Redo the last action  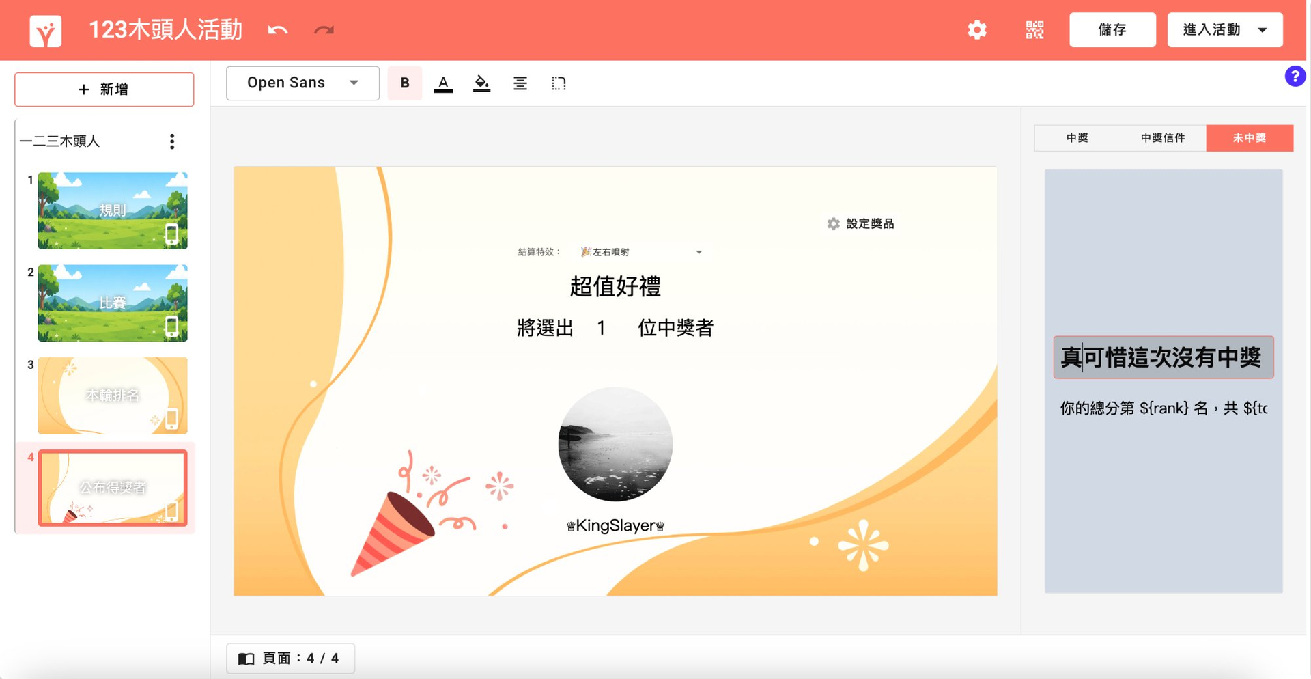[324, 30]
